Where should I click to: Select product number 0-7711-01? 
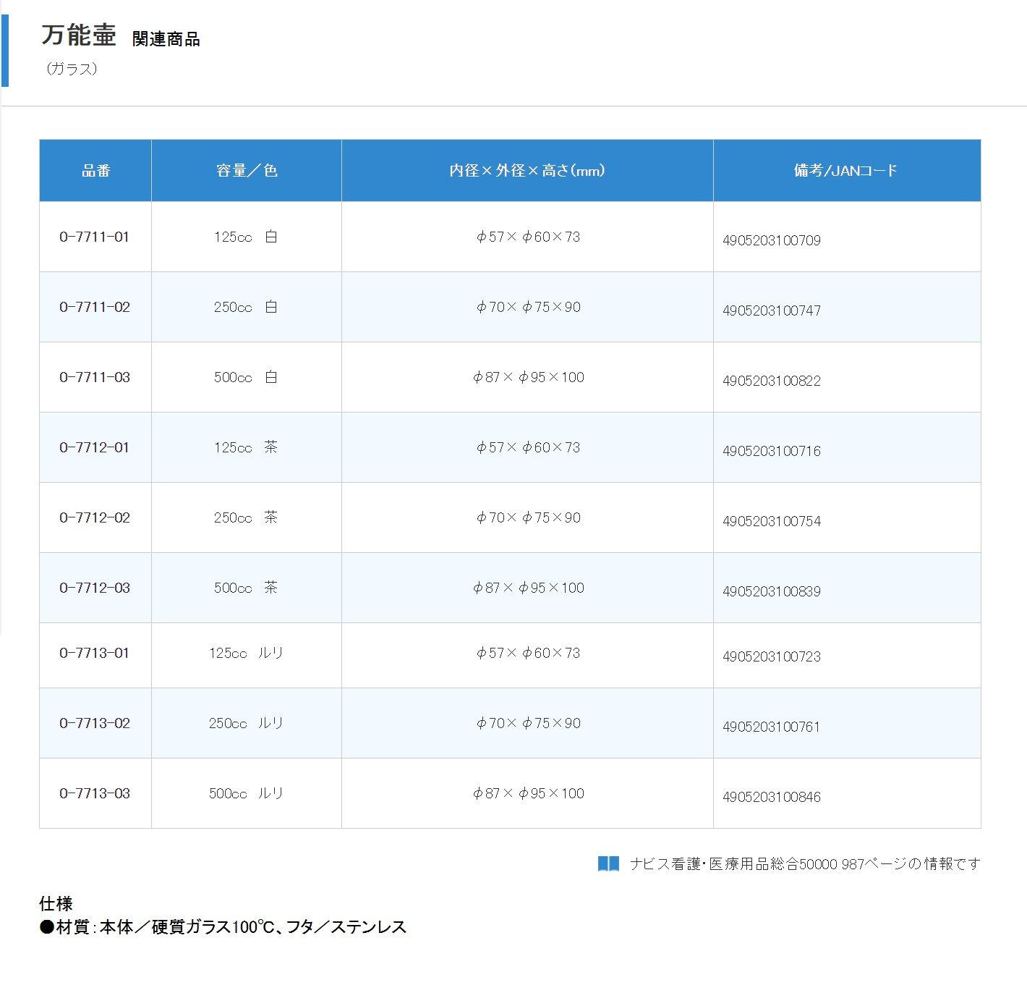point(95,237)
